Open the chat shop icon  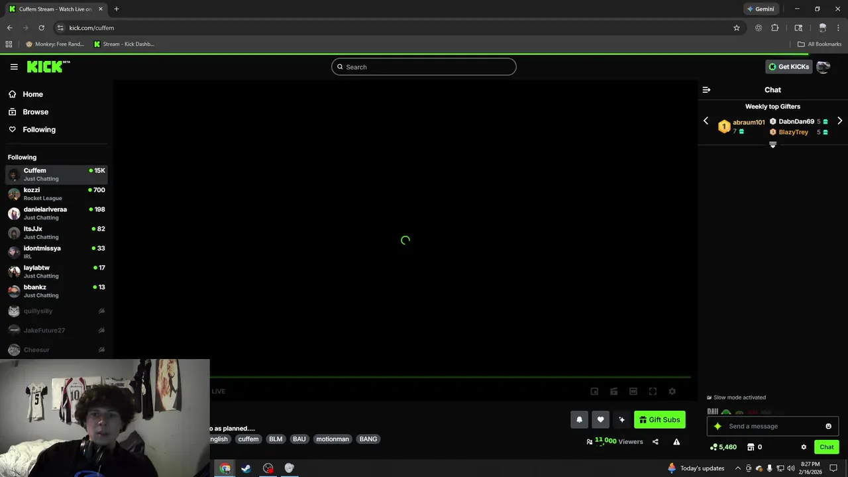click(751, 447)
